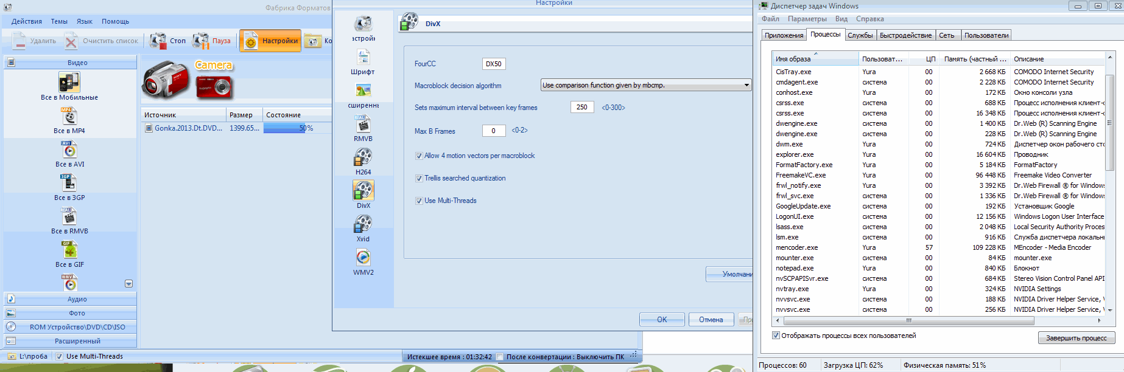The image size is (1124, 372).
Task: Open Параметры menu in Task Manager
Action: point(807,19)
